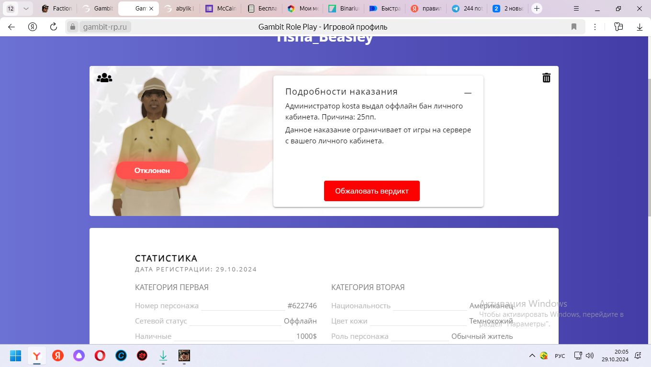Viewport: 651px width, 367px height.
Task: Expand the tab list dropdown chevron
Action: 26,9
